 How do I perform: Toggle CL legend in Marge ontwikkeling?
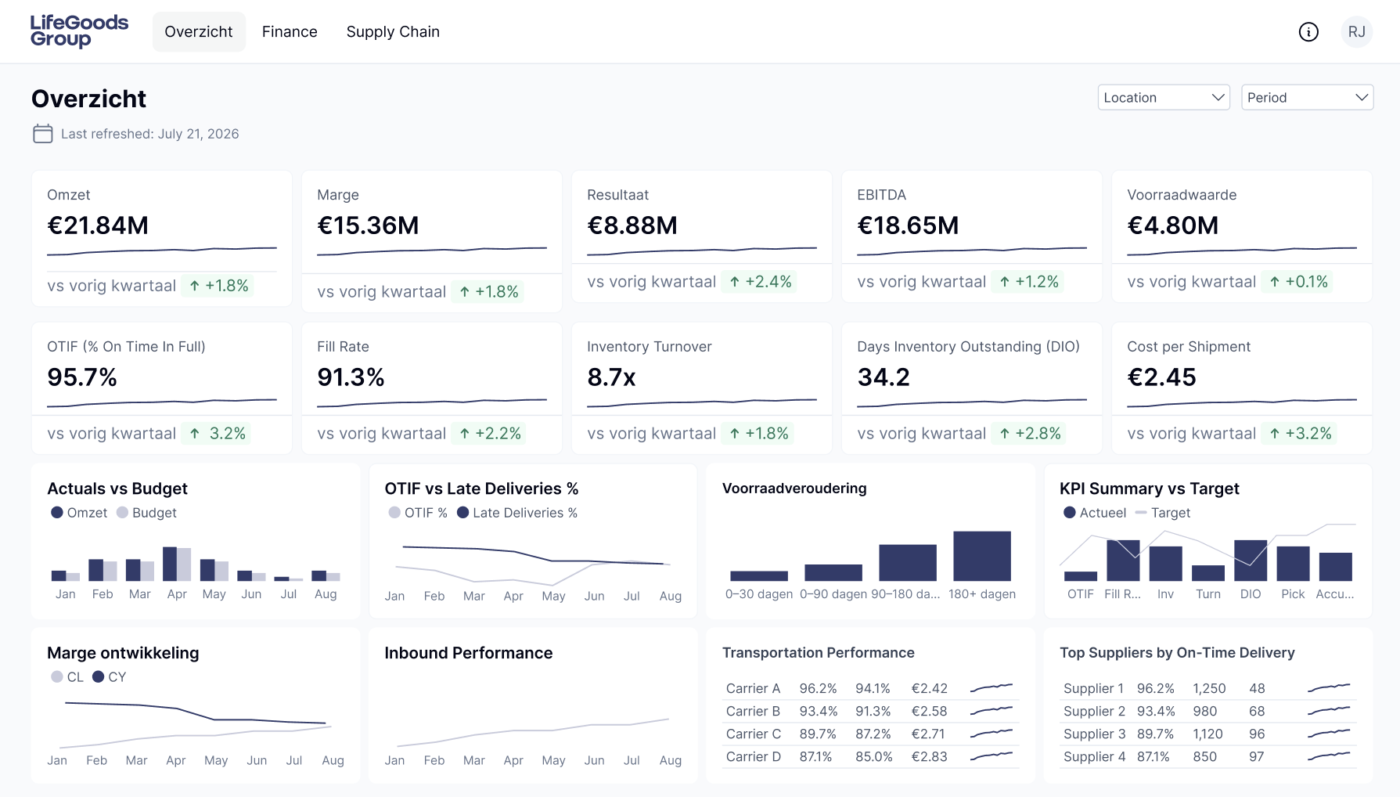tap(67, 677)
